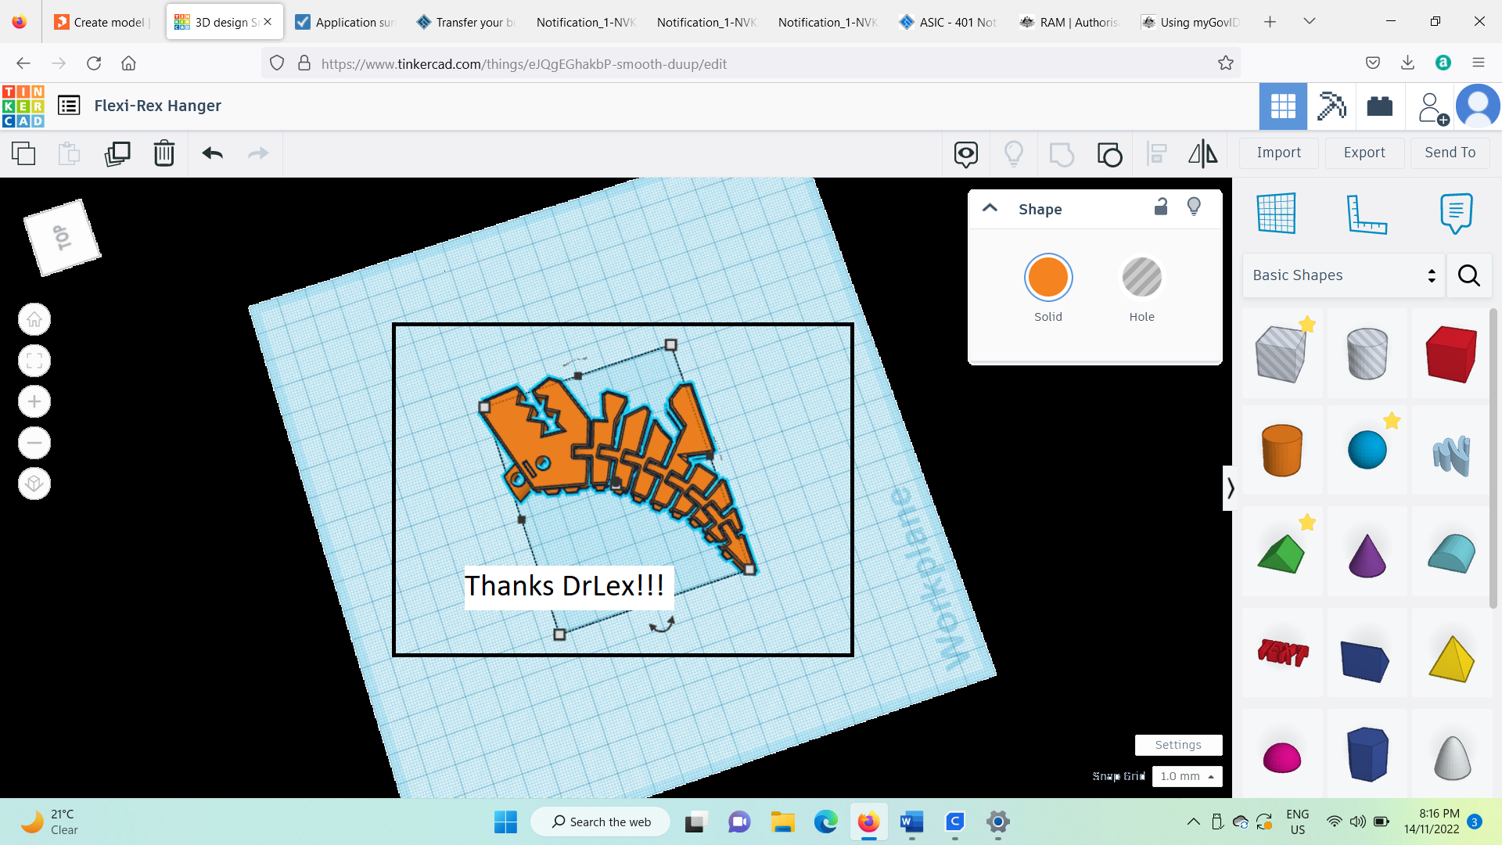Click the Tinkercad logo
Viewport: 1502px width, 845px height.
[23, 106]
